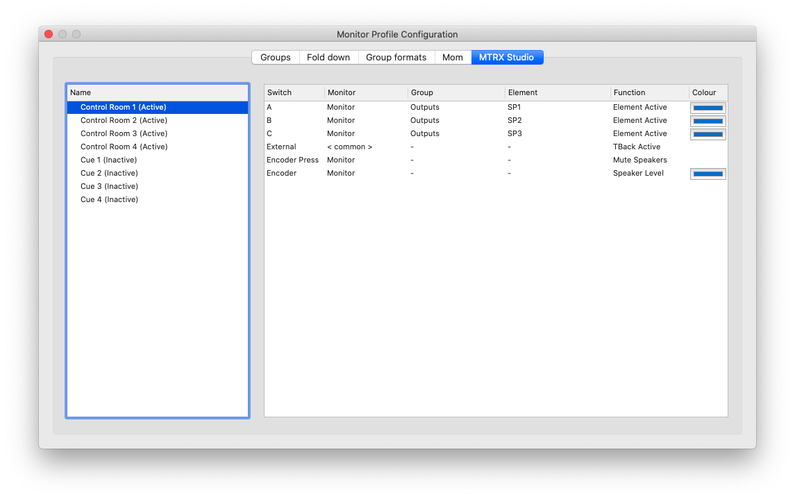Select Cue 2 (Inactive) in Name list
This screenshot has height=500, width=795.
coord(157,173)
